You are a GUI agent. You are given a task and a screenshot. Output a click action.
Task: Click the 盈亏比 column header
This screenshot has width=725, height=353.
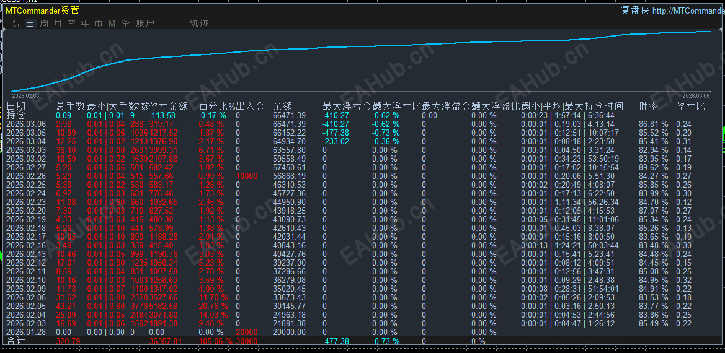[x=690, y=106]
